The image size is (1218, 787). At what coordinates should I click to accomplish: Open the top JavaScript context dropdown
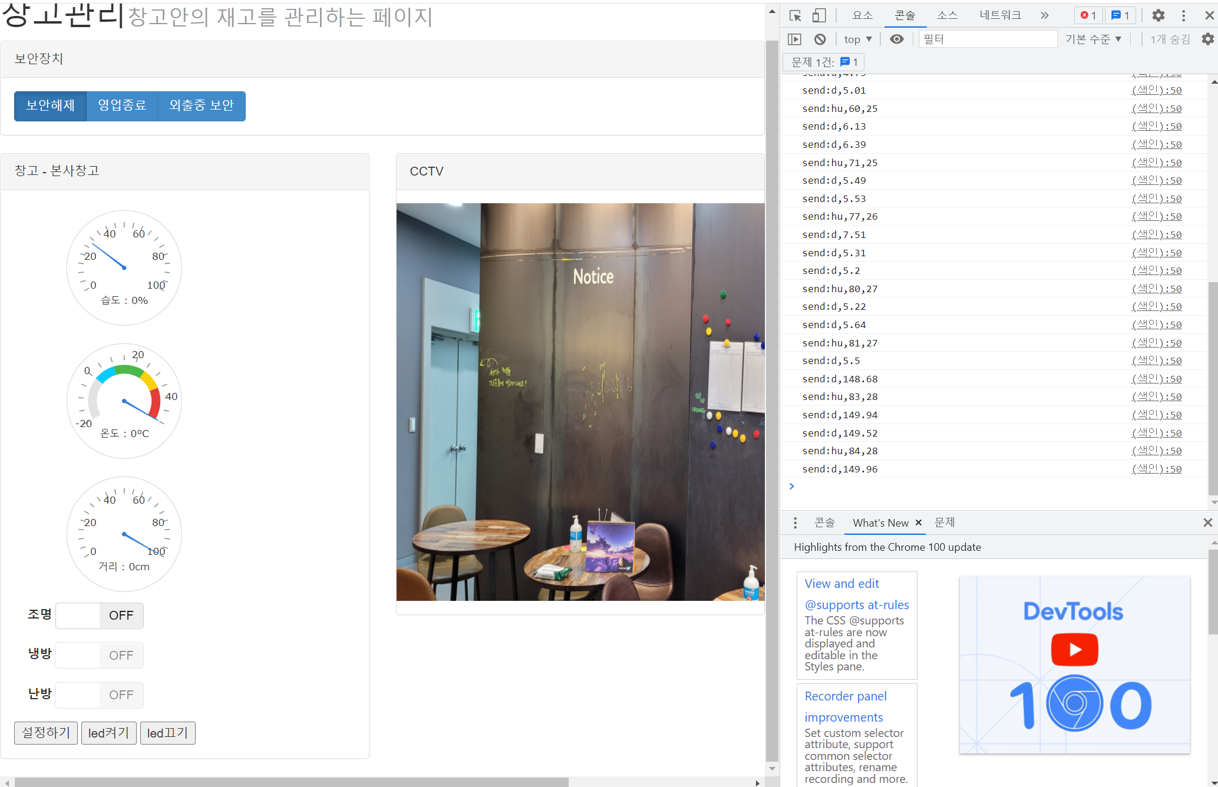(857, 39)
